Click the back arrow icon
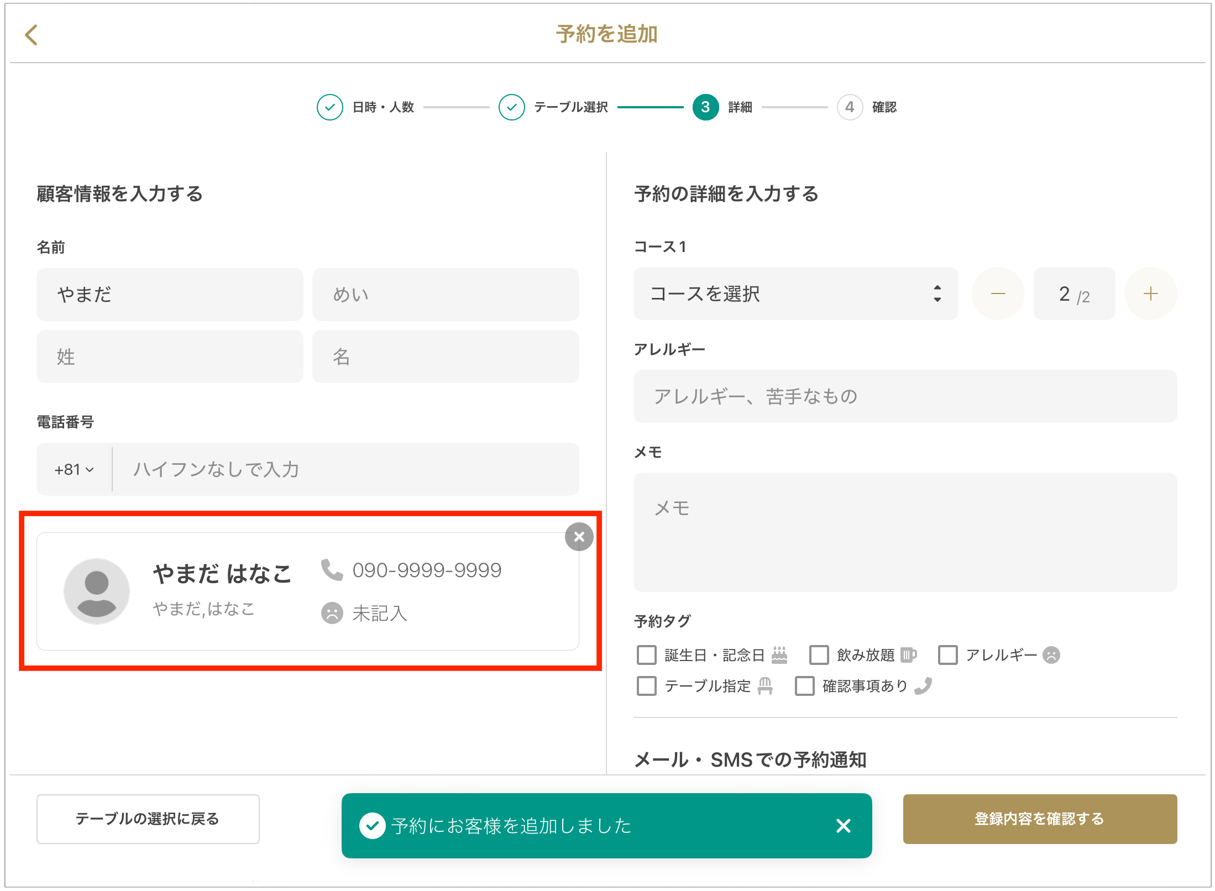The width and height of the screenshot is (1215, 891). point(32,35)
